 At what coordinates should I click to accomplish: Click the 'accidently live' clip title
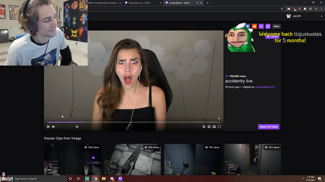(x=239, y=81)
